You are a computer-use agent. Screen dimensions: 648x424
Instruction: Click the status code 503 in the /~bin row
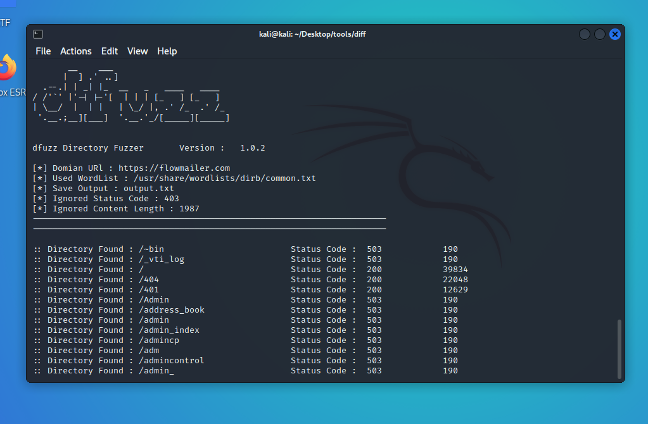[x=374, y=249]
